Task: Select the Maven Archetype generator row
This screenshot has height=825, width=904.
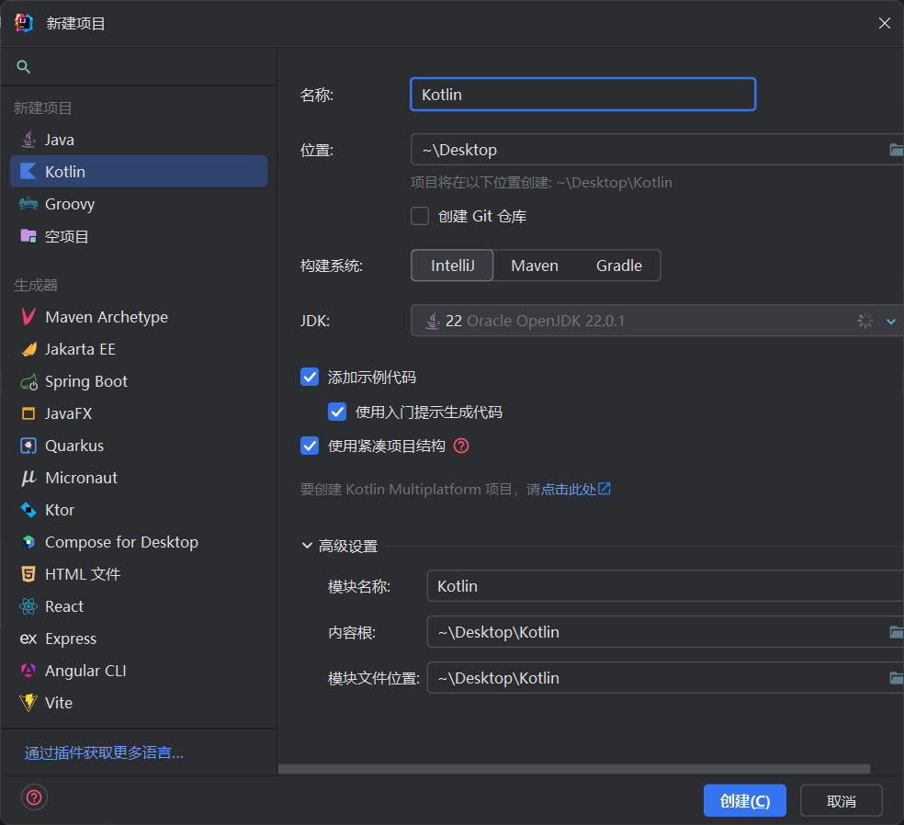Action: 139,317
